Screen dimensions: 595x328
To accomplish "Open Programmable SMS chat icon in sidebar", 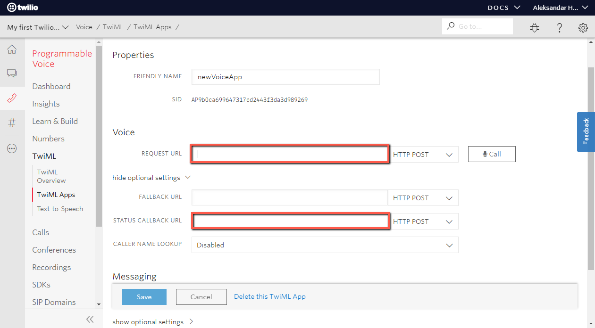I will (12, 74).
